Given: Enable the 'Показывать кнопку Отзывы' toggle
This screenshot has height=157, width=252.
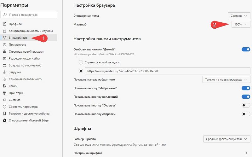Looking at the screenshot, I should point(246,105).
